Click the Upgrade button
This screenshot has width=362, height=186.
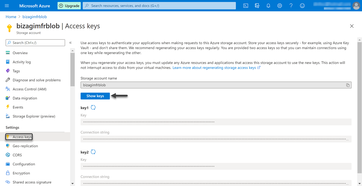click(69, 6)
